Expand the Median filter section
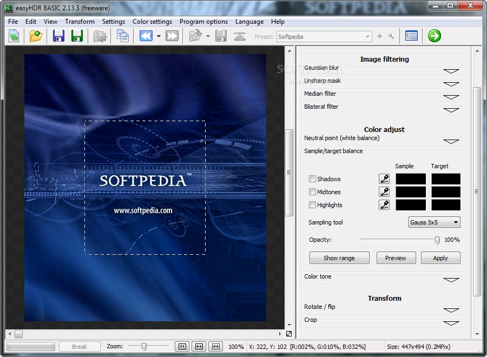This screenshot has width=487, height=357. click(451, 97)
